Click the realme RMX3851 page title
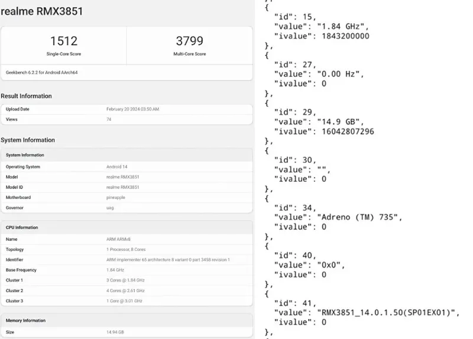This screenshot has height=339, width=473. tap(41, 11)
